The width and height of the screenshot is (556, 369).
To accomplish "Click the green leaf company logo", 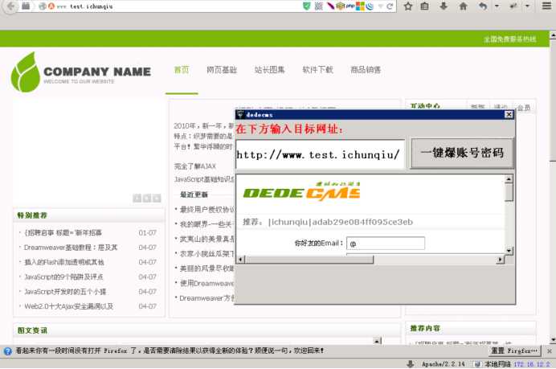I will pyautogui.click(x=25, y=72).
